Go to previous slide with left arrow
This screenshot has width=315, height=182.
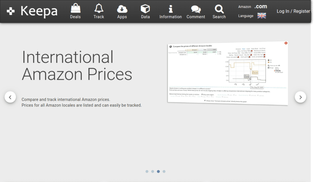(x=10, y=97)
